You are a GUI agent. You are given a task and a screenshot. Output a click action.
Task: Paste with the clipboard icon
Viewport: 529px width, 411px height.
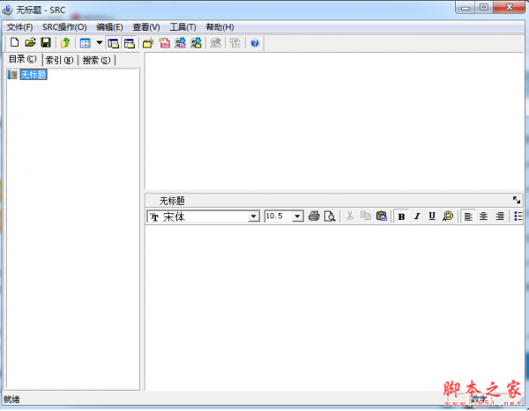point(382,216)
